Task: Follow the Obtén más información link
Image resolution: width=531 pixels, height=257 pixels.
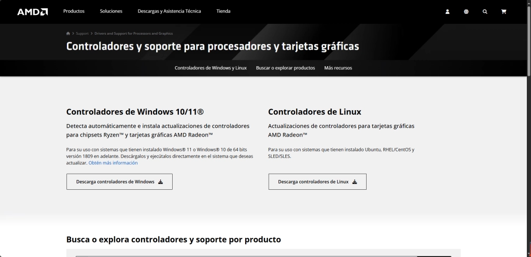Action: 113,163
